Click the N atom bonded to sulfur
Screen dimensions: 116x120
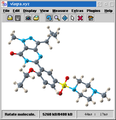[x=74, y=89]
